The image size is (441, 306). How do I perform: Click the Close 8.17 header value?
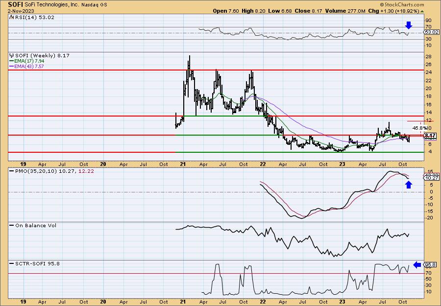click(309, 11)
